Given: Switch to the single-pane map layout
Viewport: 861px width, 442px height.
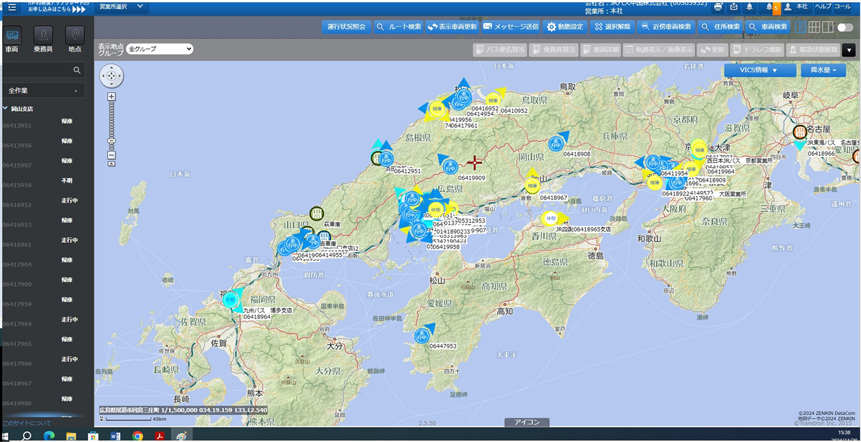Looking at the screenshot, I should tap(801, 27).
